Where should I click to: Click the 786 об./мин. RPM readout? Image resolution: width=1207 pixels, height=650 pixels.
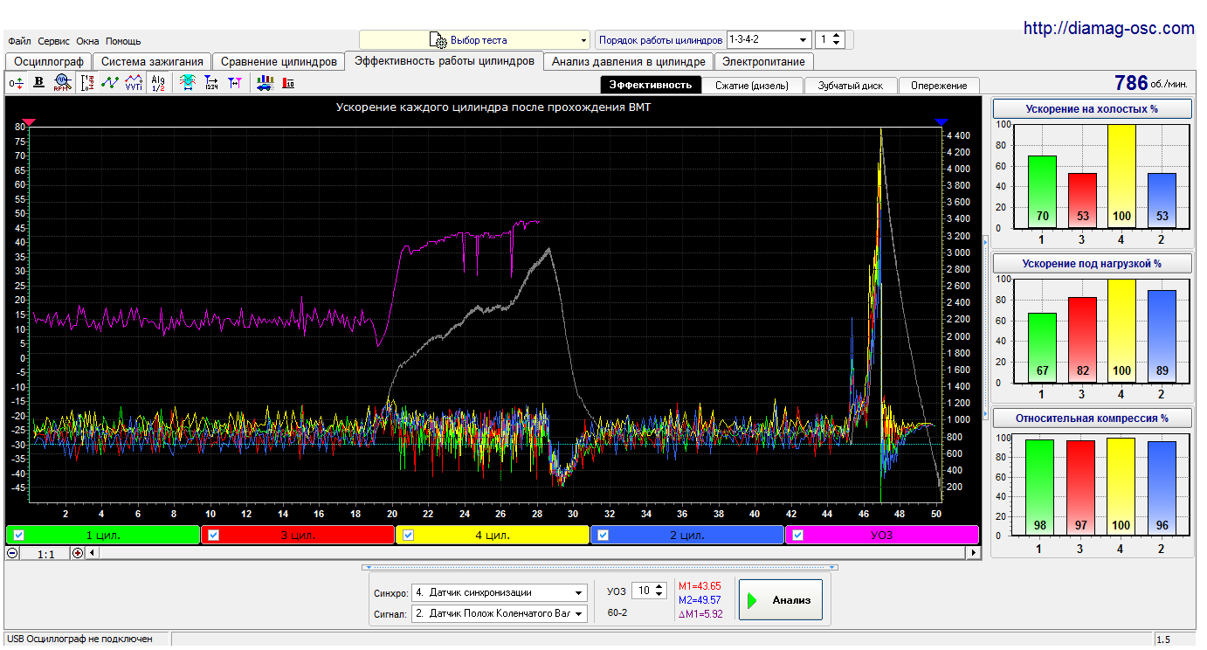coord(1150,83)
